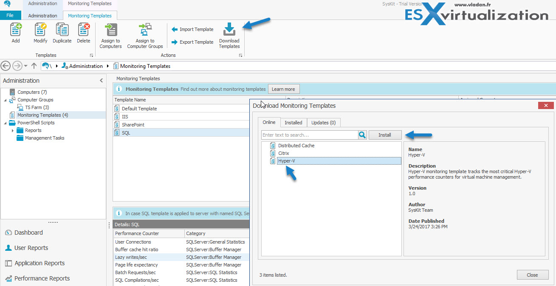Click the SysKit application logo icon
The width and height of the screenshot is (556, 286).
click(x=7, y=4)
